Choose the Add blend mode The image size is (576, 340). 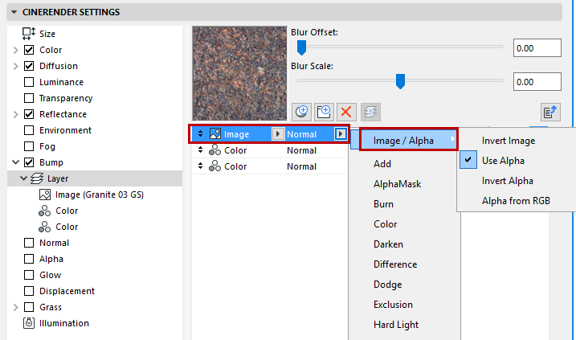click(x=382, y=163)
